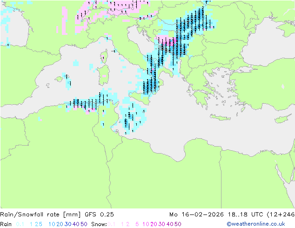
Task: Click the "Mo 16-02-2026 18..18 UTC" date label
Action: [x=217, y=215]
